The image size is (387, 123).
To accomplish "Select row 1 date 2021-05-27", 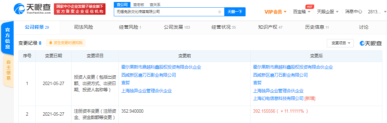I will click(53, 84).
